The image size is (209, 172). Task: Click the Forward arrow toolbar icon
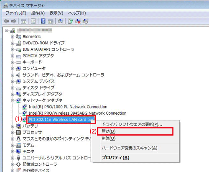pos(14,21)
